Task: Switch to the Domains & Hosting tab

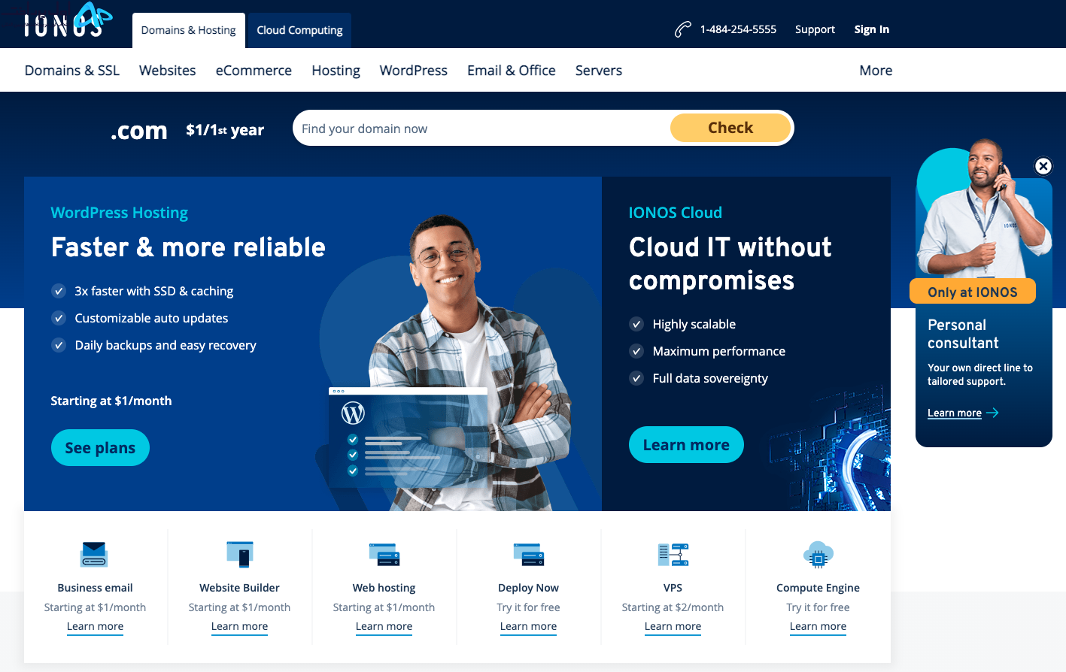Action: tap(189, 30)
